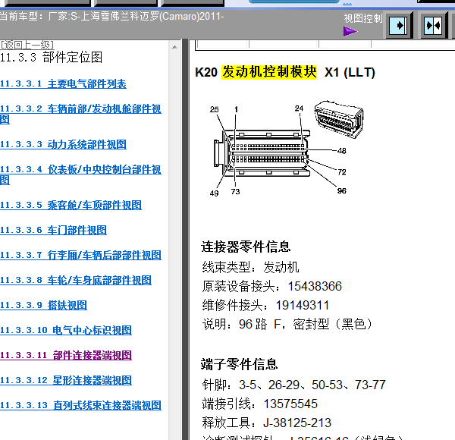Viewport: 455px width, 440px height.
Task: Click pin label 96 in the diagram
Action: tap(341, 190)
